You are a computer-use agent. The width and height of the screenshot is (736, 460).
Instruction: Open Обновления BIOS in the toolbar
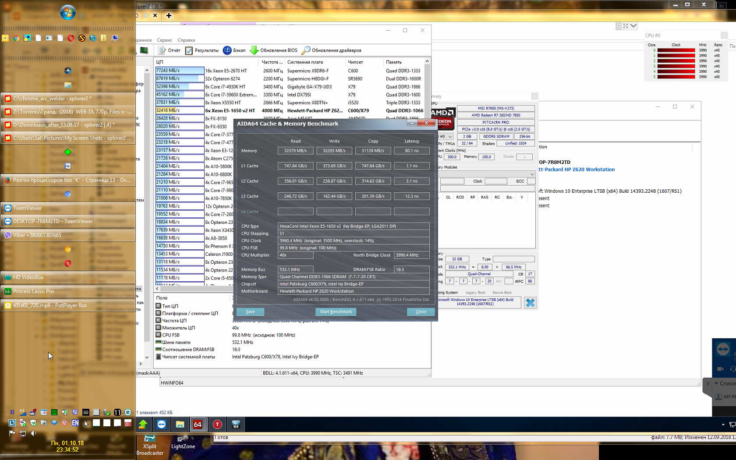(x=273, y=50)
